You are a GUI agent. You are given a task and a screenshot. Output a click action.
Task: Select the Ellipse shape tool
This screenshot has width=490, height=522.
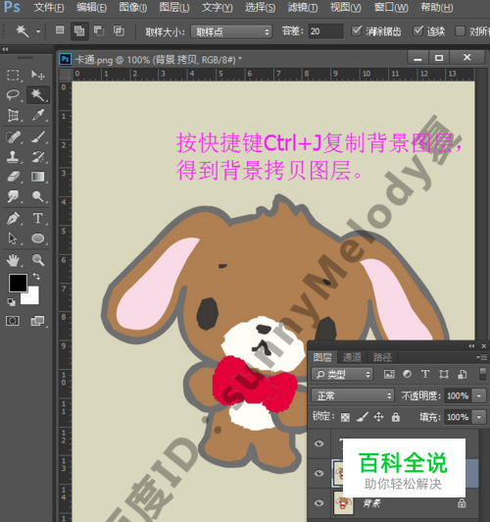tap(37, 238)
